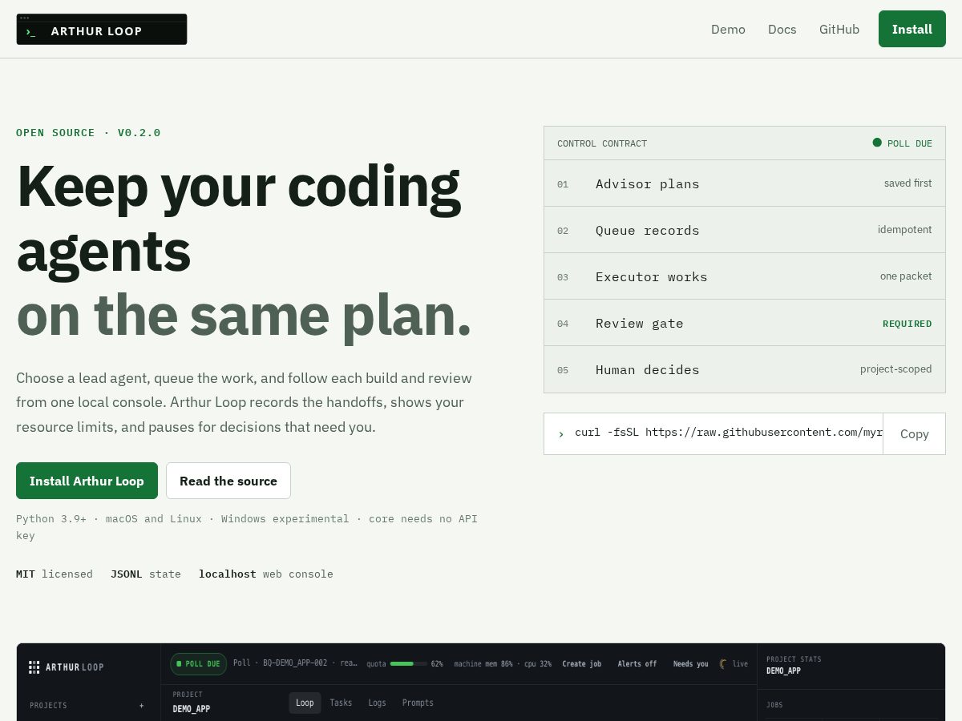Switch to the Loop tab
Screen dimensions: 962x721
click(305, 703)
